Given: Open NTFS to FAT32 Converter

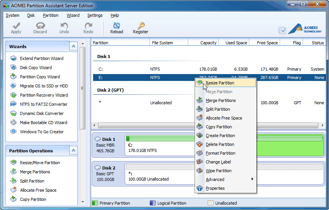Looking at the screenshot, I should 43,104.
